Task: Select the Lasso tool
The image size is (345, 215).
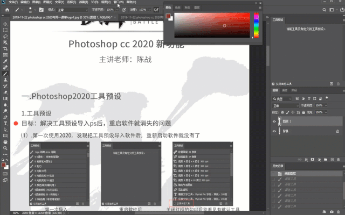Action: (5, 36)
